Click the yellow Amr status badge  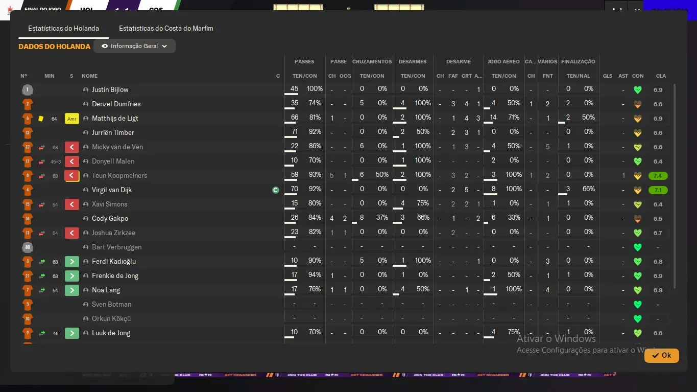point(71,119)
